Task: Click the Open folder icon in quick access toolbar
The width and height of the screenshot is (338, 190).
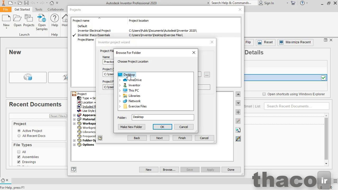Action: [20, 3]
